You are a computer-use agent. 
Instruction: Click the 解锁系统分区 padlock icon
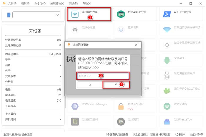tap(121, 106)
